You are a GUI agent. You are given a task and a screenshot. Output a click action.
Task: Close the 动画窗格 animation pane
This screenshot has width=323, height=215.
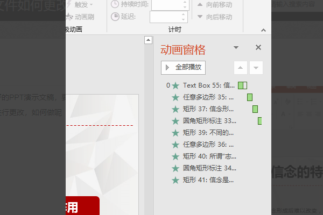tap(258, 48)
